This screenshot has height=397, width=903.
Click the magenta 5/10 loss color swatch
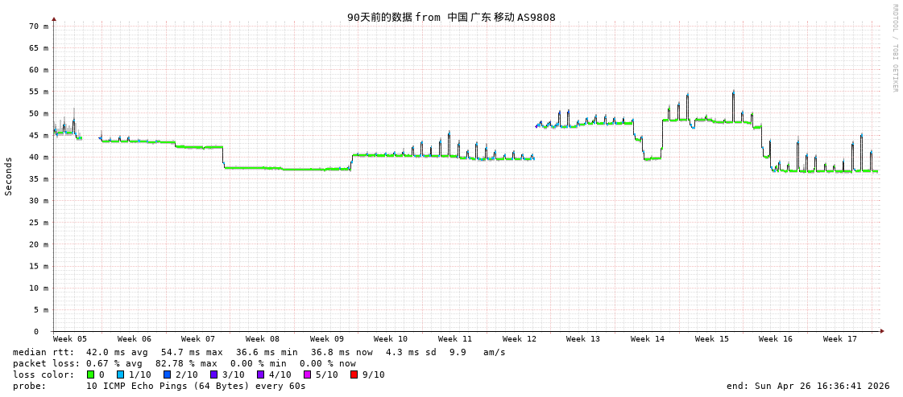tap(308, 374)
